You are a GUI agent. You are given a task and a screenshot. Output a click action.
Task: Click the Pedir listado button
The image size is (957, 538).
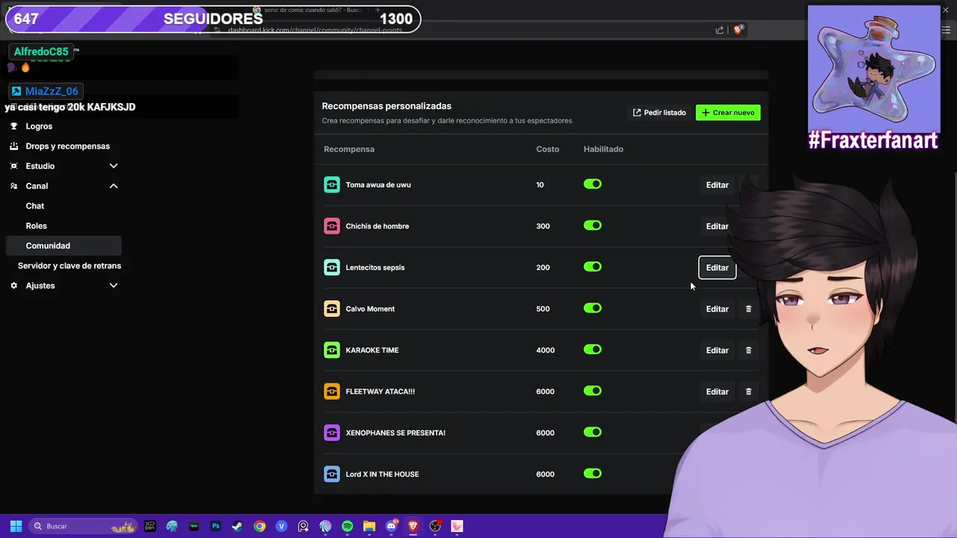click(659, 112)
